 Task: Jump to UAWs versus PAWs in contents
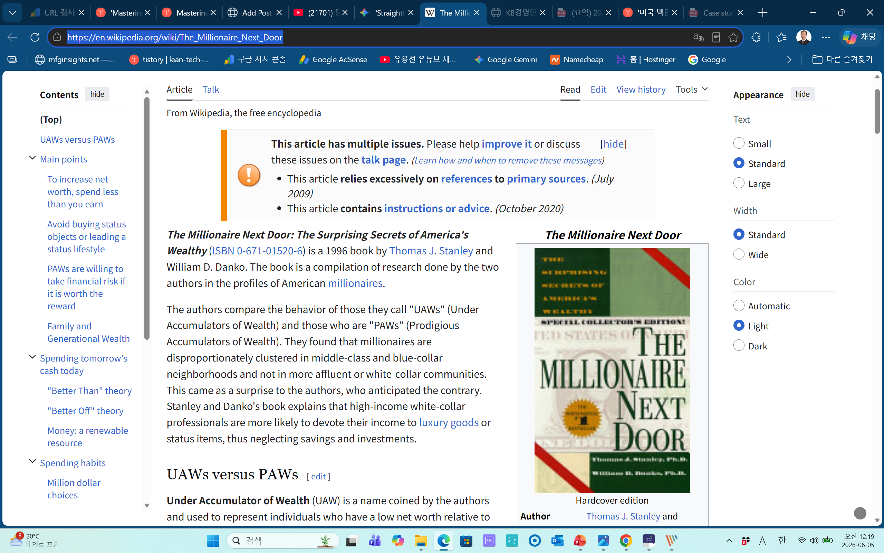coord(77,139)
